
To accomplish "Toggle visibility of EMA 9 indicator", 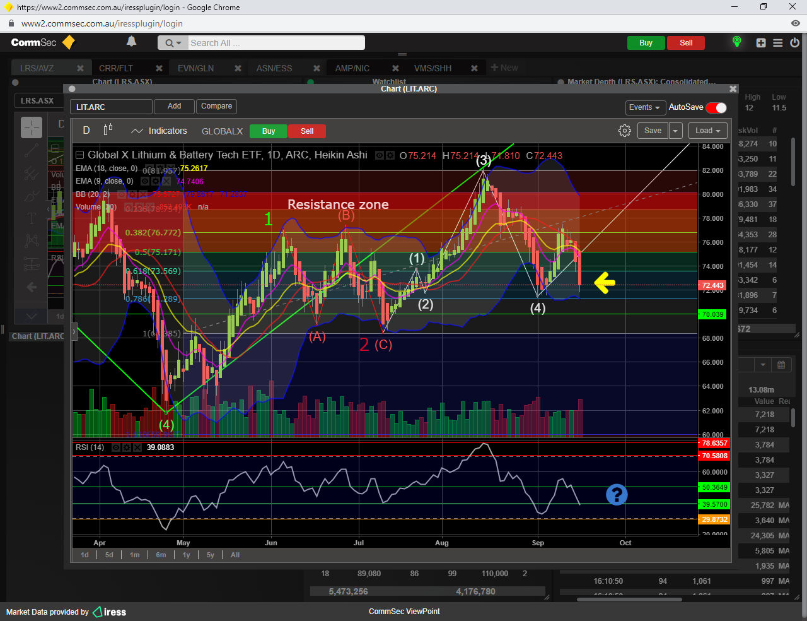I will tap(145, 181).
